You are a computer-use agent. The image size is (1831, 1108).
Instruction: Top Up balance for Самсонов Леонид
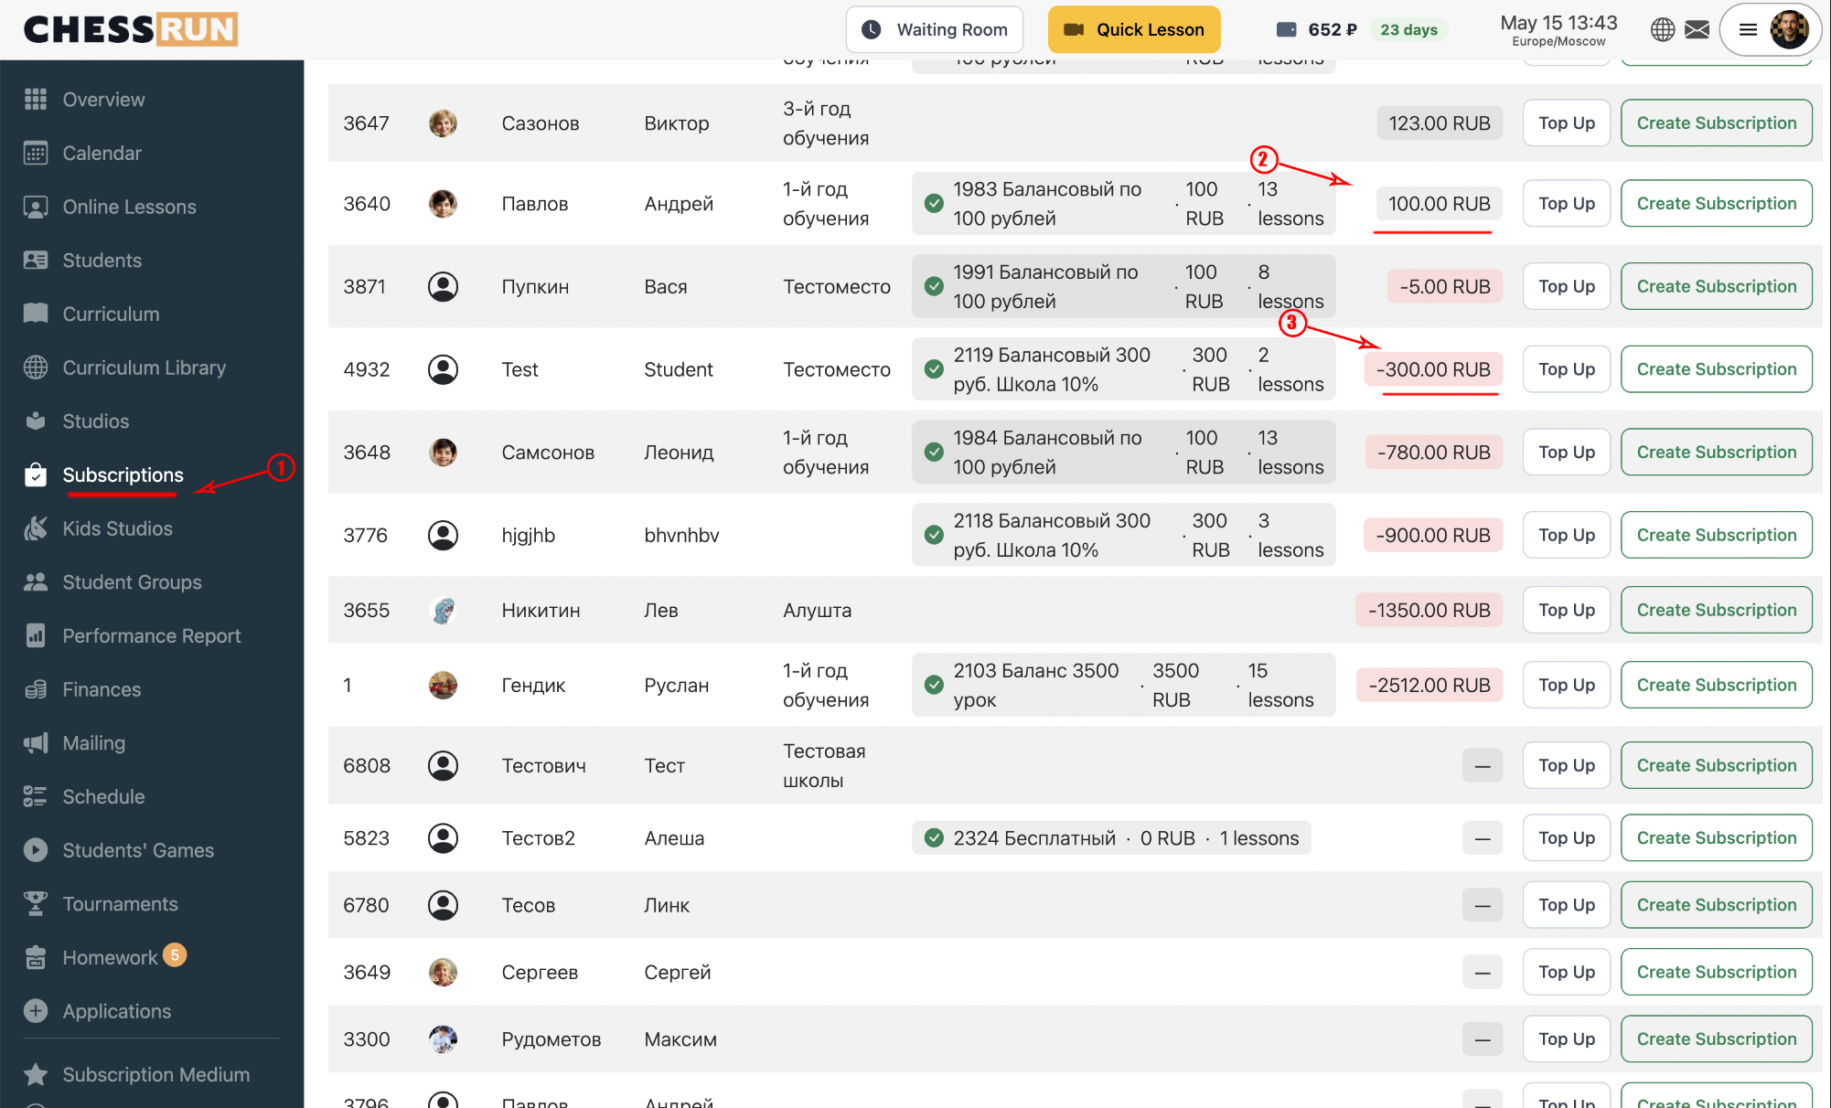click(1567, 452)
